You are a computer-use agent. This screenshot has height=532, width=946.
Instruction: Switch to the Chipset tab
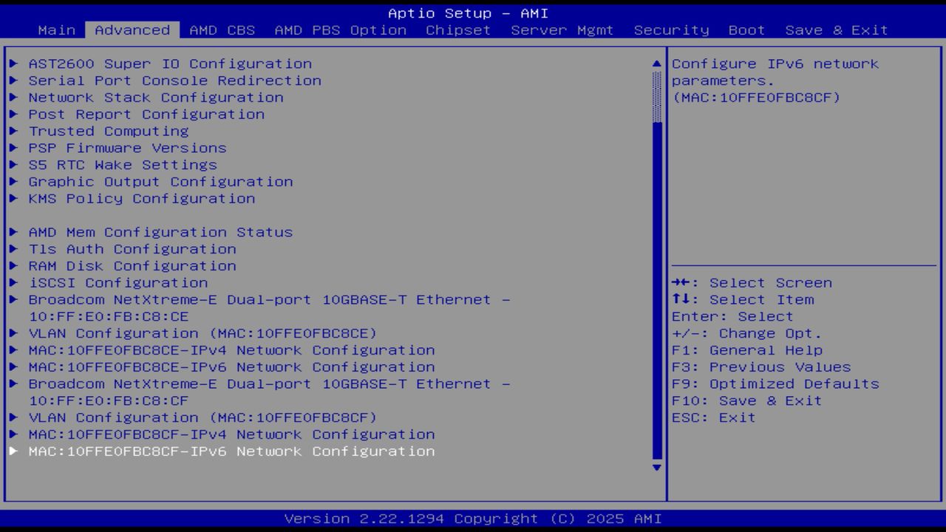458,30
